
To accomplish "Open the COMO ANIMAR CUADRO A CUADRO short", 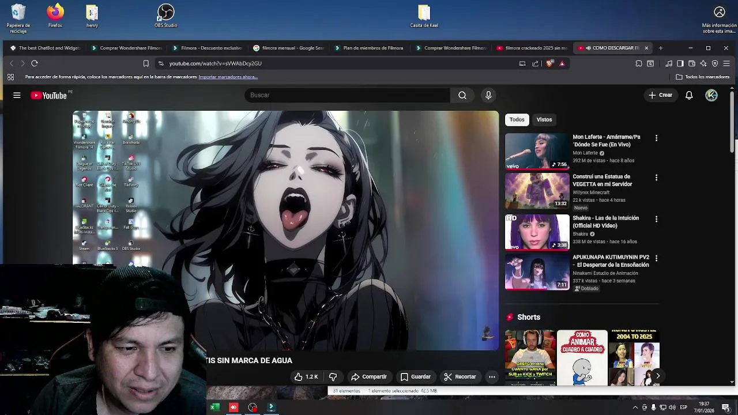I will tap(582, 357).
